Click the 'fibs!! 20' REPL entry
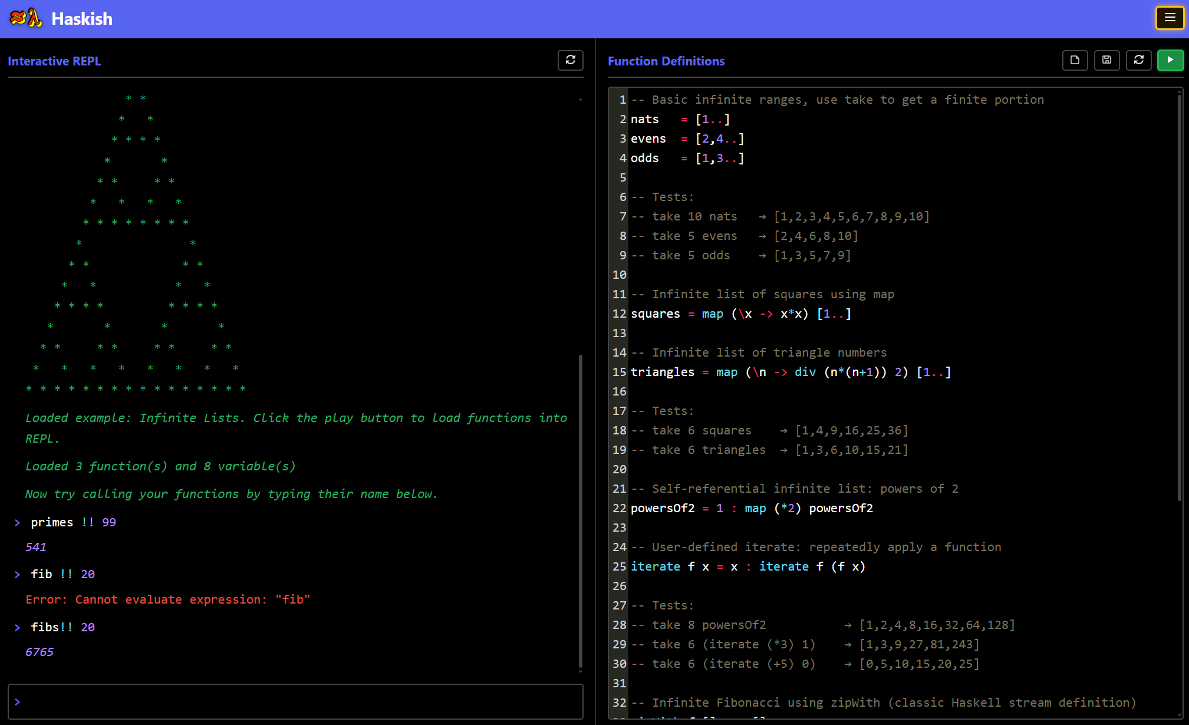The height and width of the screenshot is (725, 1189). (62, 627)
